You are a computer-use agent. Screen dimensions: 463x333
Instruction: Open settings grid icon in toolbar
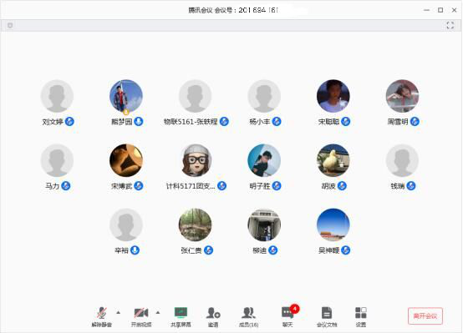(361, 313)
